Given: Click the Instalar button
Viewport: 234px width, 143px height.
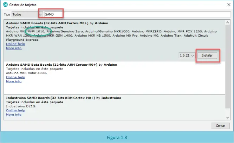Looking at the screenshot, I should click(x=207, y=56).
